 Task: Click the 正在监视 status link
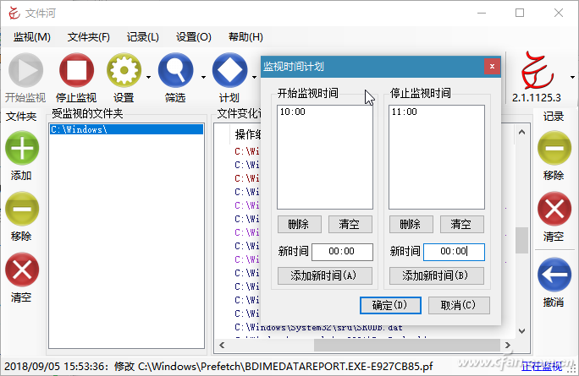click(x=542, y=367)
